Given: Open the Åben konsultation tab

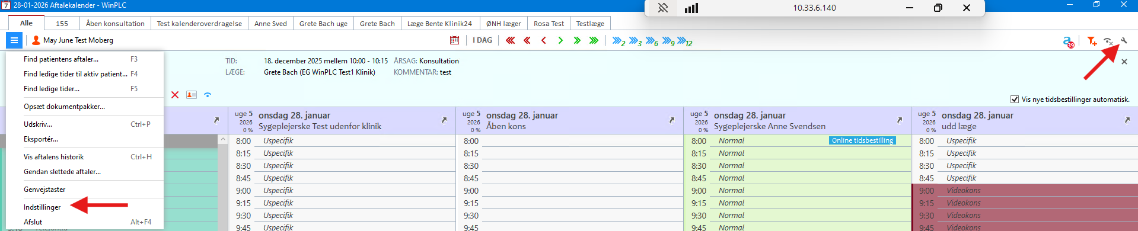Looking at the screenshot, I should 115,24.
